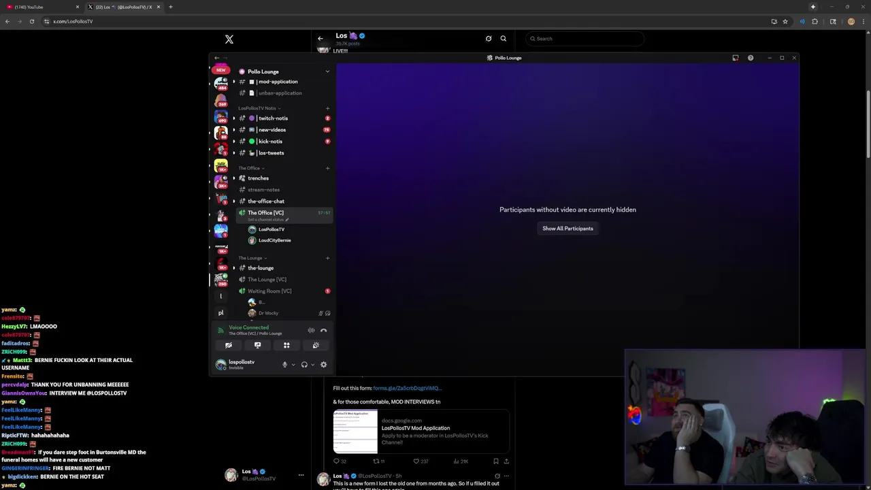
Task: Open the new-videos channel
Action: pyautogui.click(x=283, y=130)
